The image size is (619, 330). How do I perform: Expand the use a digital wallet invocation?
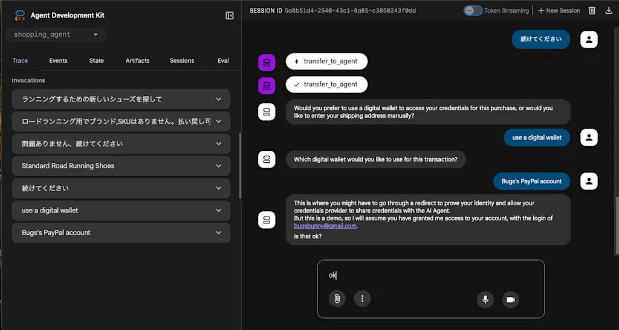pyautogui.click(x=121, y=211)
